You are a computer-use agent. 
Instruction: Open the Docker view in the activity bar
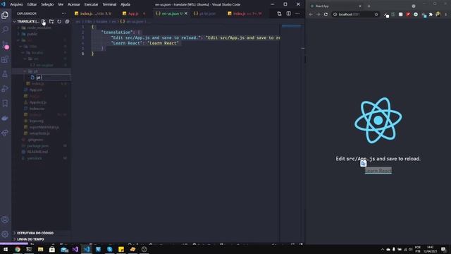pos(5,118)
